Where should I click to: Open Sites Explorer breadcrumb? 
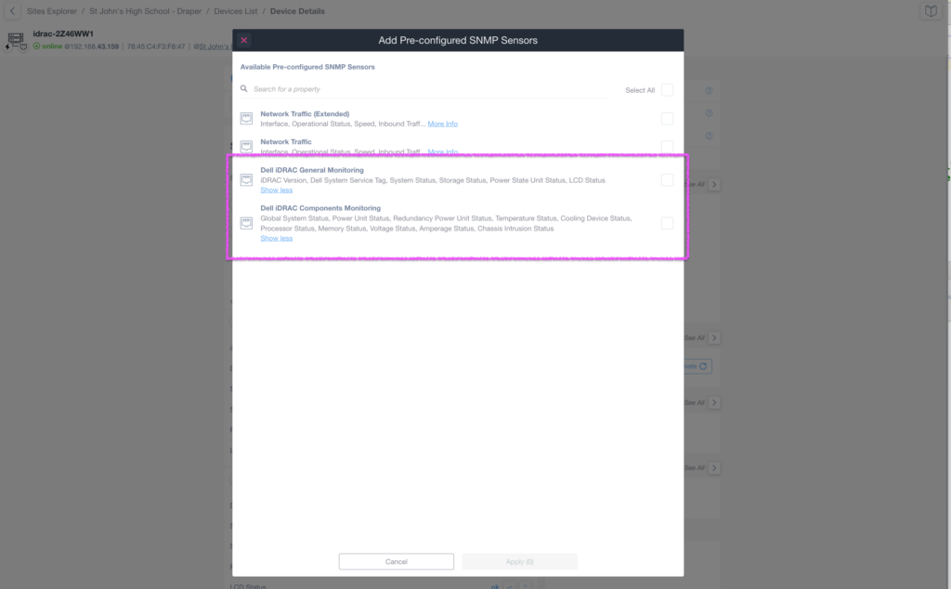52,11
